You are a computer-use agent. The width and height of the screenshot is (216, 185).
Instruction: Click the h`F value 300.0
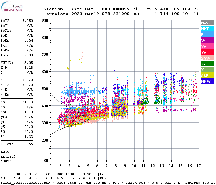click(28, 80)
